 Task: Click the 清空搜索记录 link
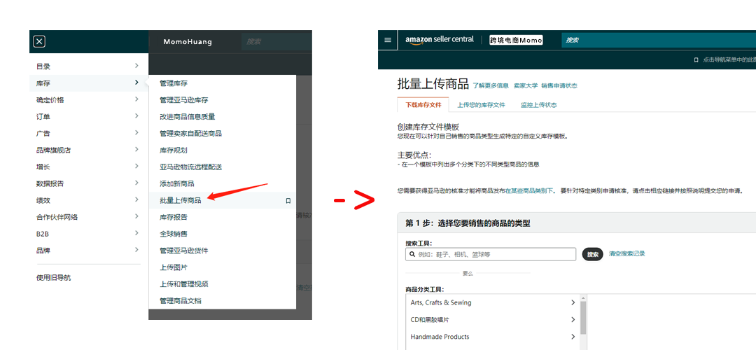pos(626,253)
